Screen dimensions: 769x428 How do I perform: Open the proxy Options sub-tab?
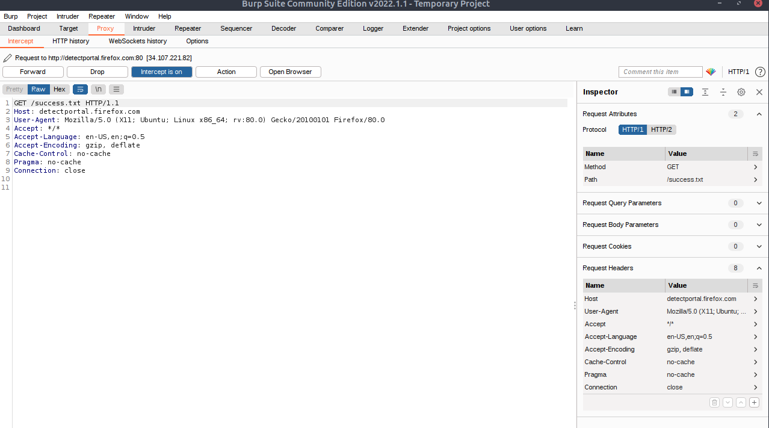pyautogui.click(x=197, y=41)
